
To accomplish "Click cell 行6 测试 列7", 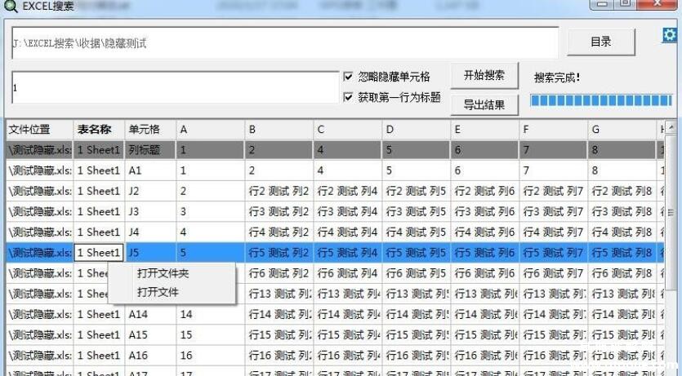I will tap(554, 273).
